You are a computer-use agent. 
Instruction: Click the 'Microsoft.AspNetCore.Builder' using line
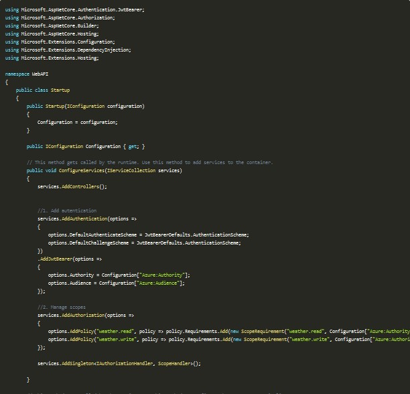tap(52, 26)
